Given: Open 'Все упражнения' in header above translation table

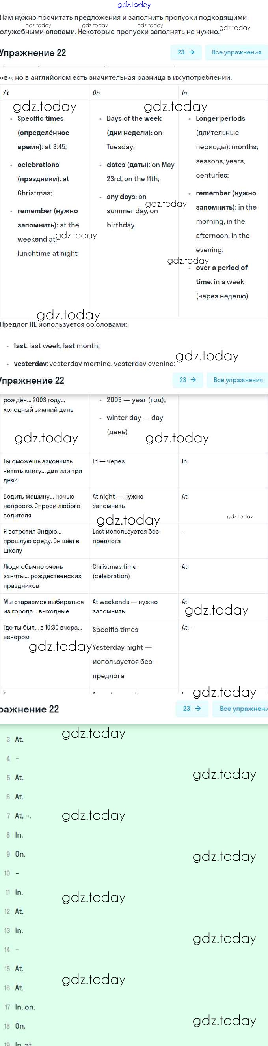Looking at the screenshot, I should tap(238, 380).
